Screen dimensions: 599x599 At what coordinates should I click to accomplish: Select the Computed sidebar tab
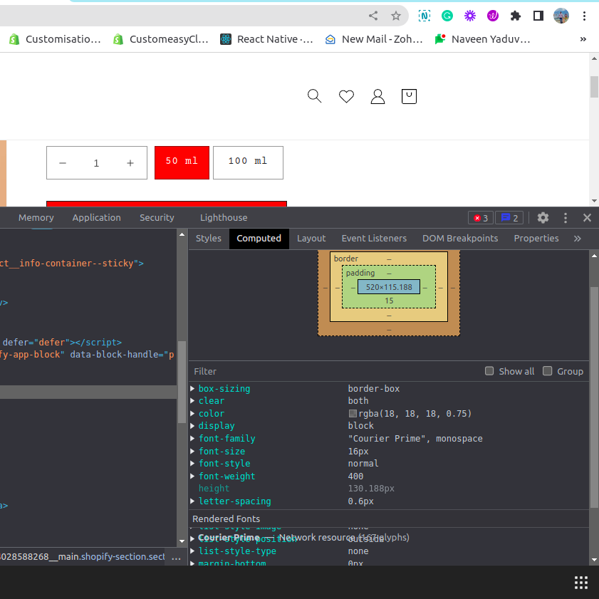[x=259, y=239]
